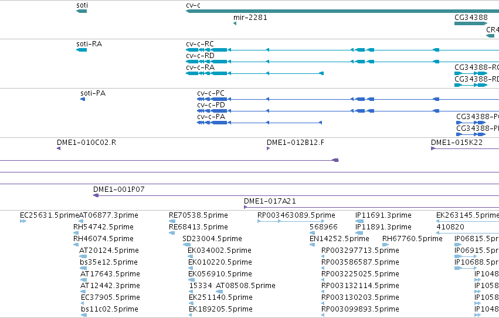
Task: Click the cv-c-RC transcript label
Action: [200, 43]
